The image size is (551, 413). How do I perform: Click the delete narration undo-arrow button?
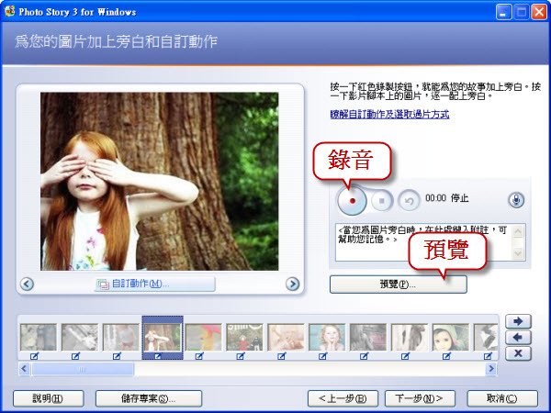tap(409, 201)
